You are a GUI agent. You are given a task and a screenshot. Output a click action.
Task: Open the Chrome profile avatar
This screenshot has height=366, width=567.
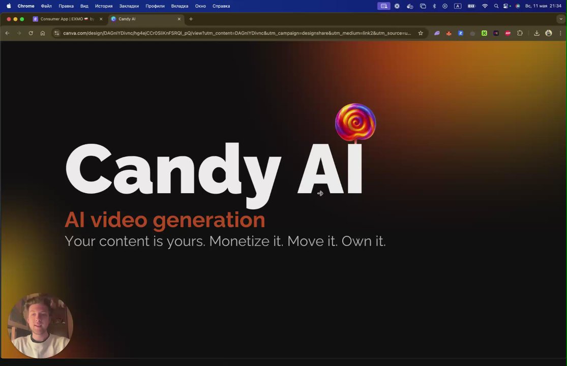click(549, 33)
